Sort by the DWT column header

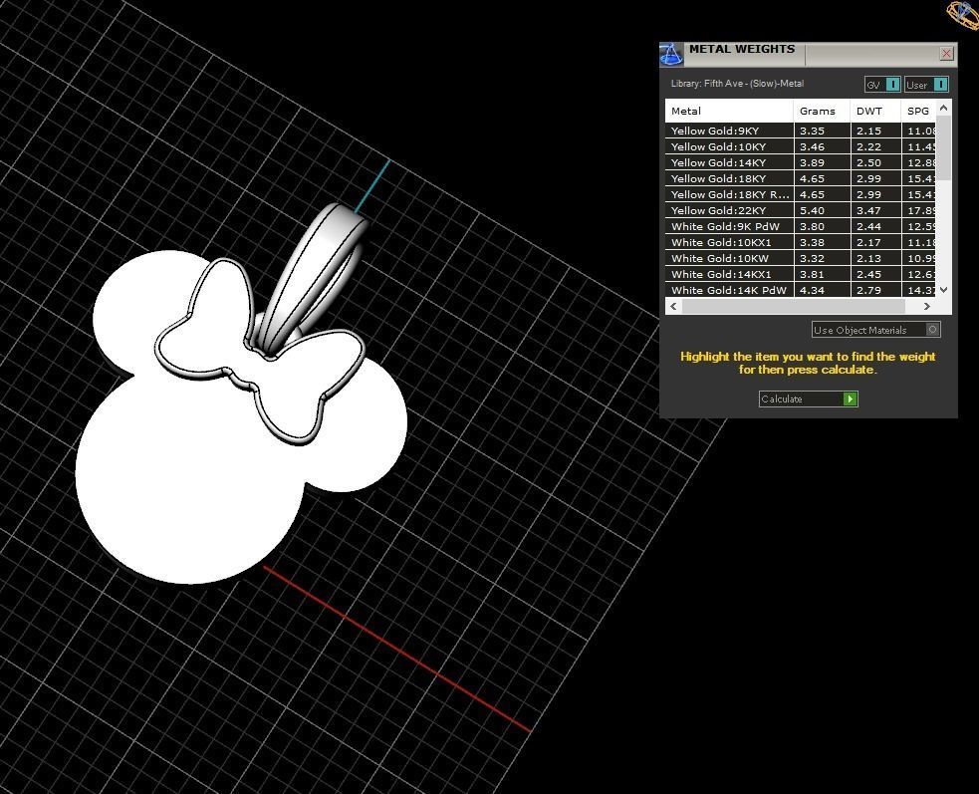pos(874,111)
